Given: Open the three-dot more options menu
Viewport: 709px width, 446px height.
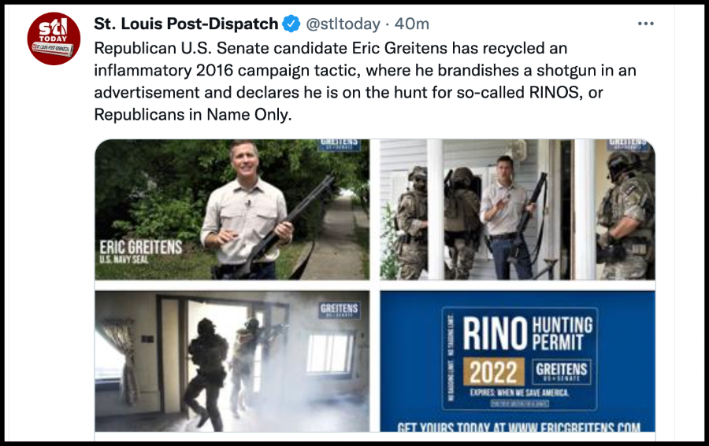Looking at the screenshot, I should pyautogui.click(x=645, y=24).
